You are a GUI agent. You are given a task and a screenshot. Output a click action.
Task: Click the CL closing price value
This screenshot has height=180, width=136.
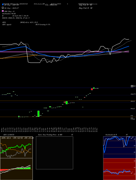(51, 5)
